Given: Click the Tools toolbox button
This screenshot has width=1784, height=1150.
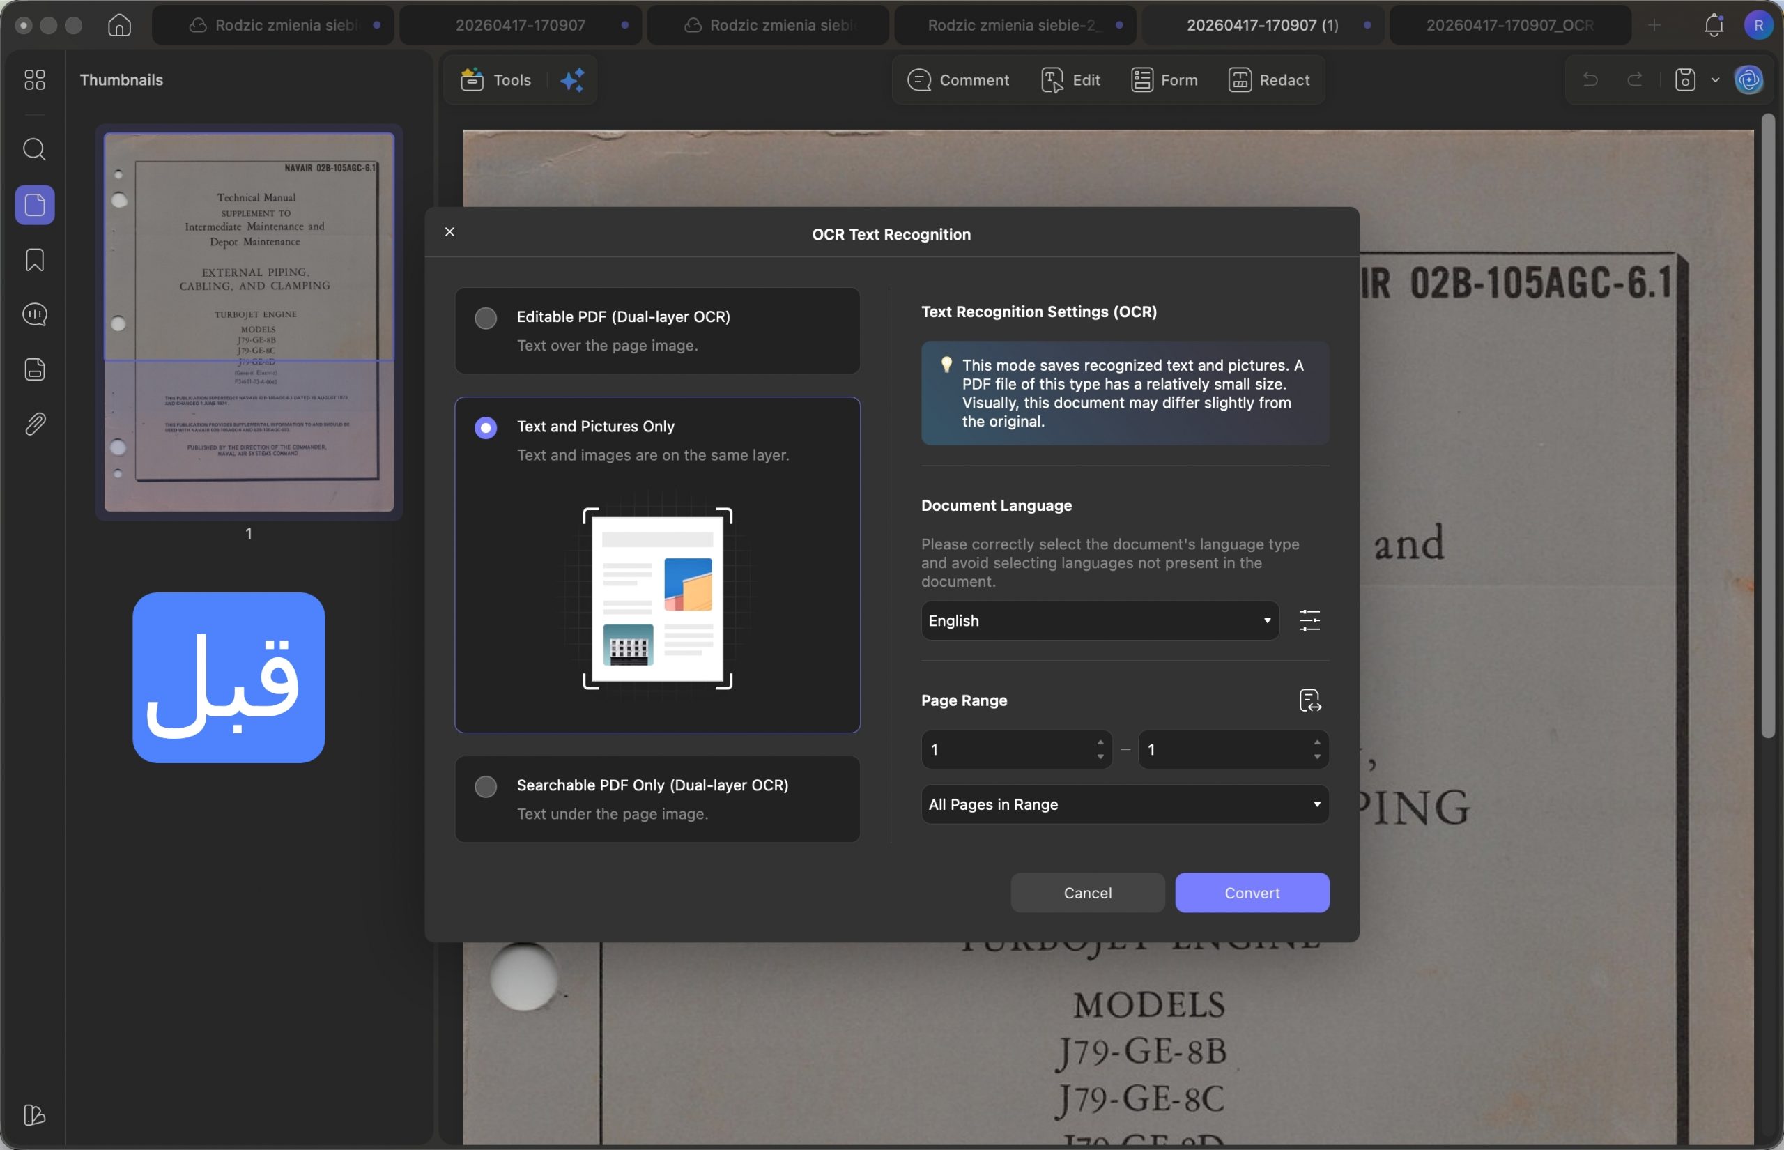Looking at the screenshot, I should point(495,80).
